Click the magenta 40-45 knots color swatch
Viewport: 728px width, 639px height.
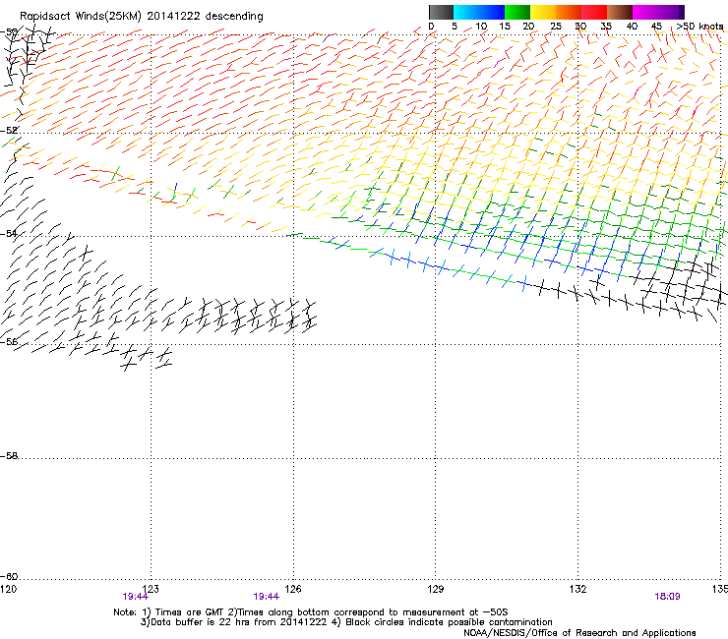pyautogui.click(x=645, y=12)
